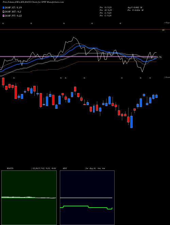
Task: Click the 'Avg V: 0.002 M' volume text
Action: click(x=135, y=7)
